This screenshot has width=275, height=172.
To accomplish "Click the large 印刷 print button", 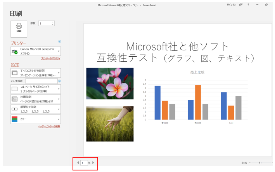I will (19, 28).
